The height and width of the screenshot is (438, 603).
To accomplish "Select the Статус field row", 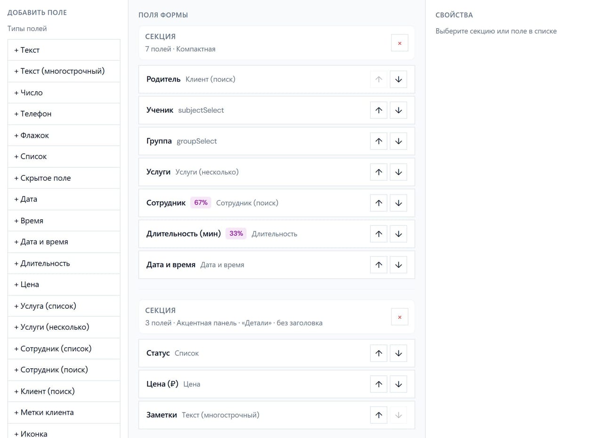I will [277, 353].
